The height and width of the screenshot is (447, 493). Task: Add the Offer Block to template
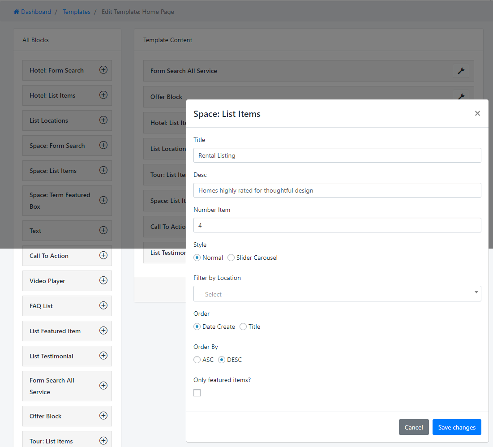click(103, 416)
